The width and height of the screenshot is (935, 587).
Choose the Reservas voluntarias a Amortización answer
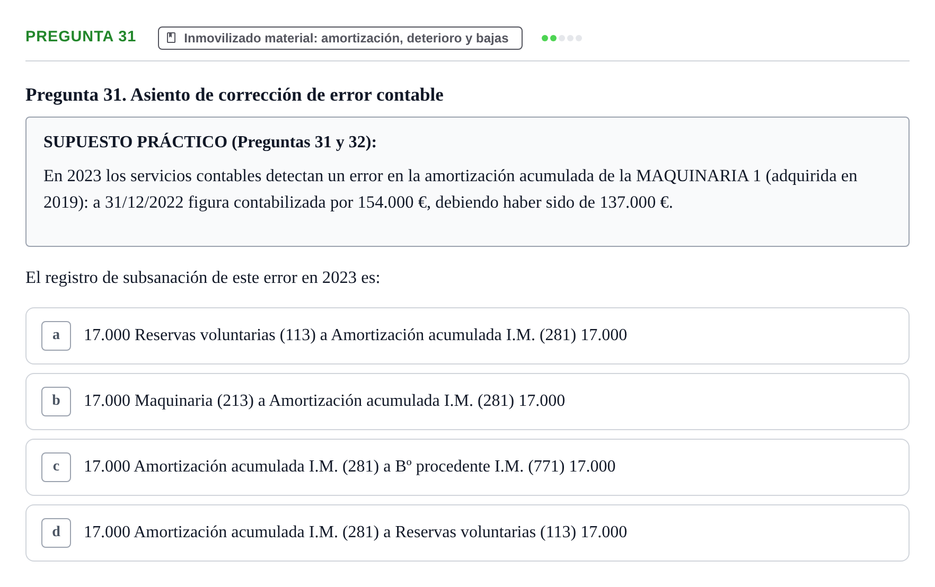click(355, 335)
